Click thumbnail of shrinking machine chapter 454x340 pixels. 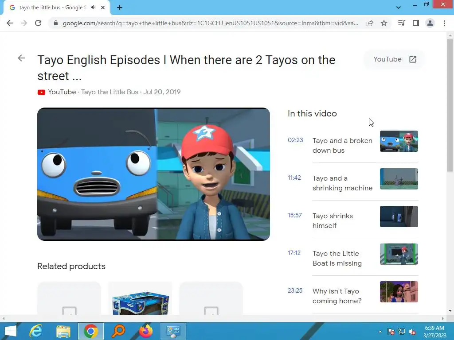click(399, 179)
